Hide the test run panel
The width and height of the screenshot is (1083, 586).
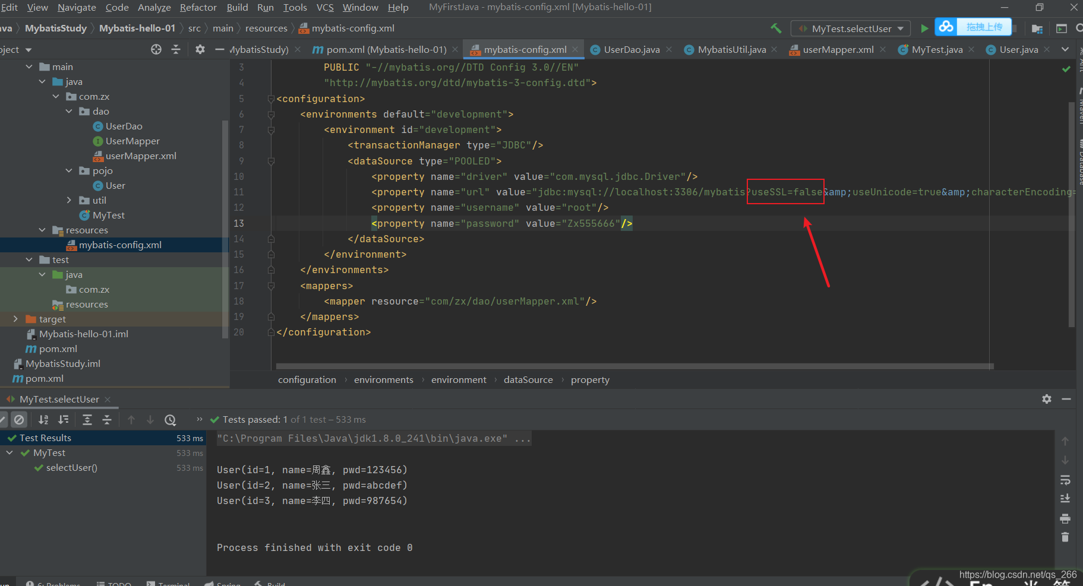coord(1067,399)
